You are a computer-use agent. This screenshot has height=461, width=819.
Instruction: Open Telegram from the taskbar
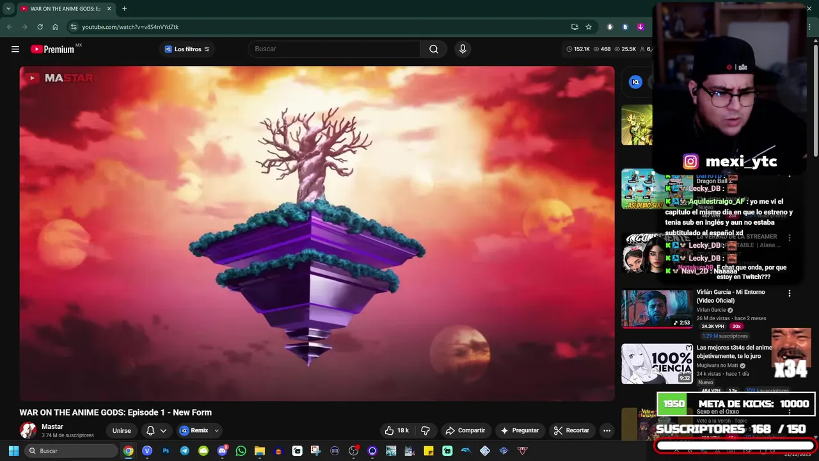(184, 451)
